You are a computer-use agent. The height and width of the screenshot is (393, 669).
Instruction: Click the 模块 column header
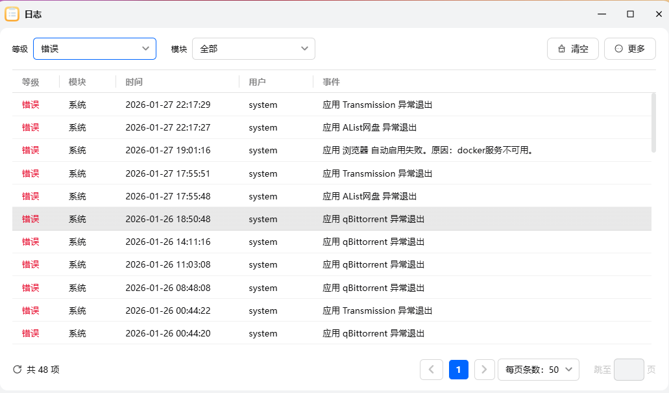(77, 82)
